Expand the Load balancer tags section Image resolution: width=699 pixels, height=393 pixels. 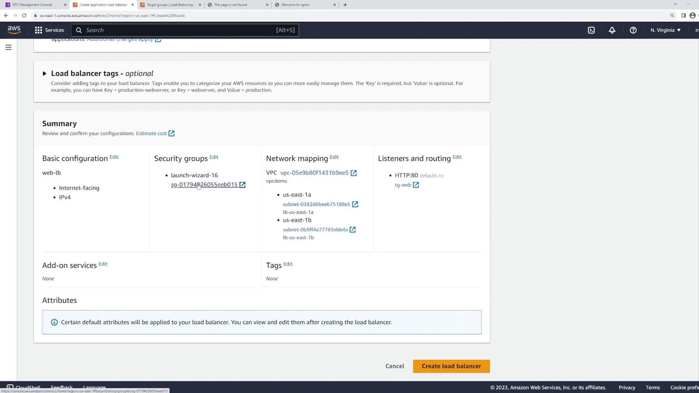pos(44,74)
